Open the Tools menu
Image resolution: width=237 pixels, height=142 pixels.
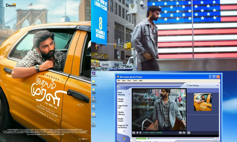click(x=135, y=80)
